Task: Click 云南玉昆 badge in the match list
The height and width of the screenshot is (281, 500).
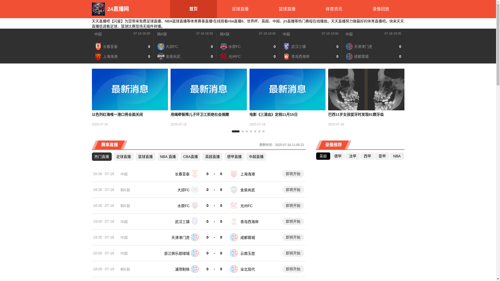Action: click(x=234, y=253)
